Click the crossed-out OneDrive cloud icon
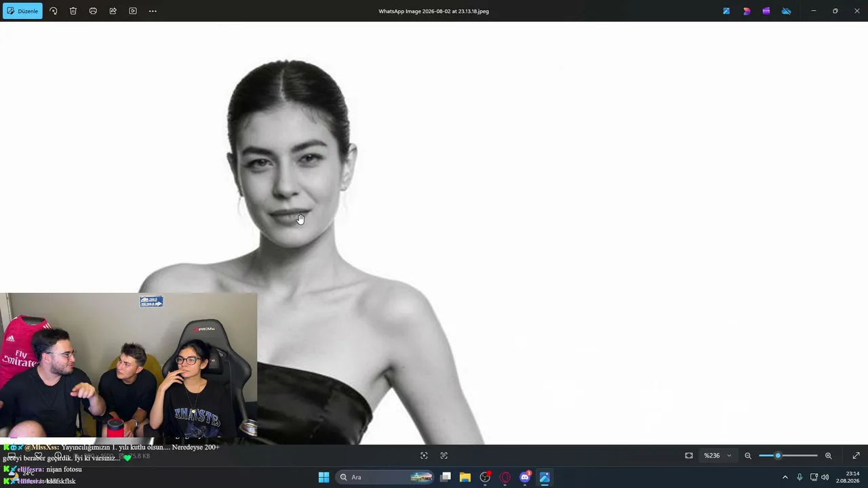868x488 pixels. click(x=787, y=11)
